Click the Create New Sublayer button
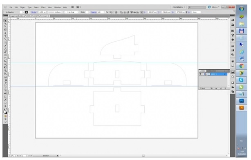 tap(216, 88)
